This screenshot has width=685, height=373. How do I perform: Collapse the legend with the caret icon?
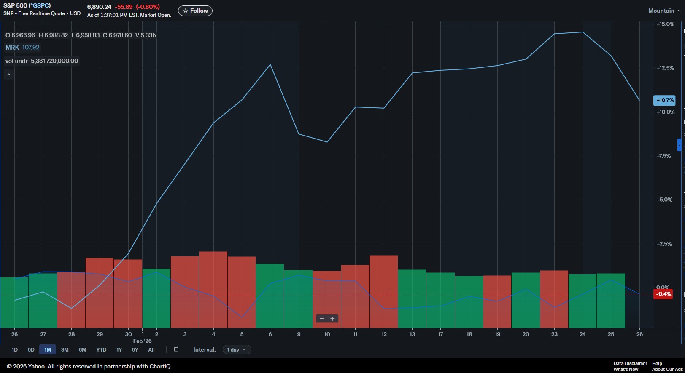8,75
